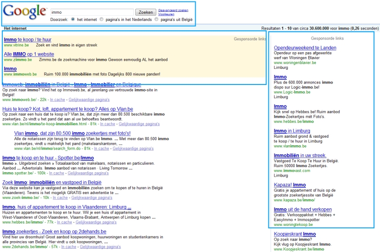Open 'Gelijkwaardige pagina's' for te-koop-immobilien.html result
Image resolution: width=380 pixels, height=252 pixels.
[x=139, y=124]
